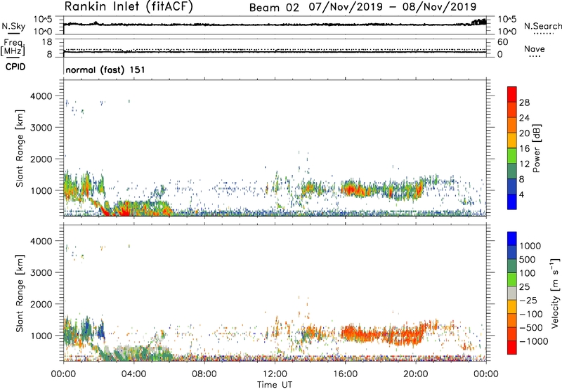Screen dimensions: 562x389
Task: Click the noise spike at the end of N.Sky trace
Action: point(478,22)
